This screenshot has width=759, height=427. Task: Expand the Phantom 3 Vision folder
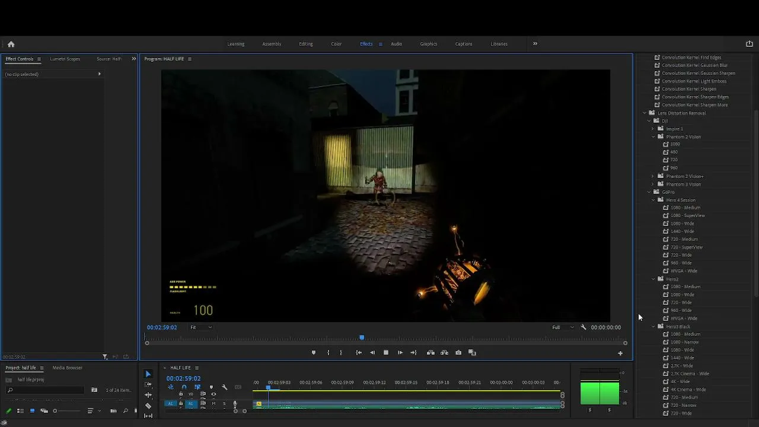coord(653,184)
